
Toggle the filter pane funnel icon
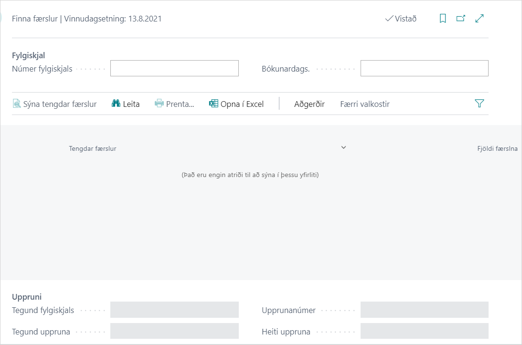(479, 104)
